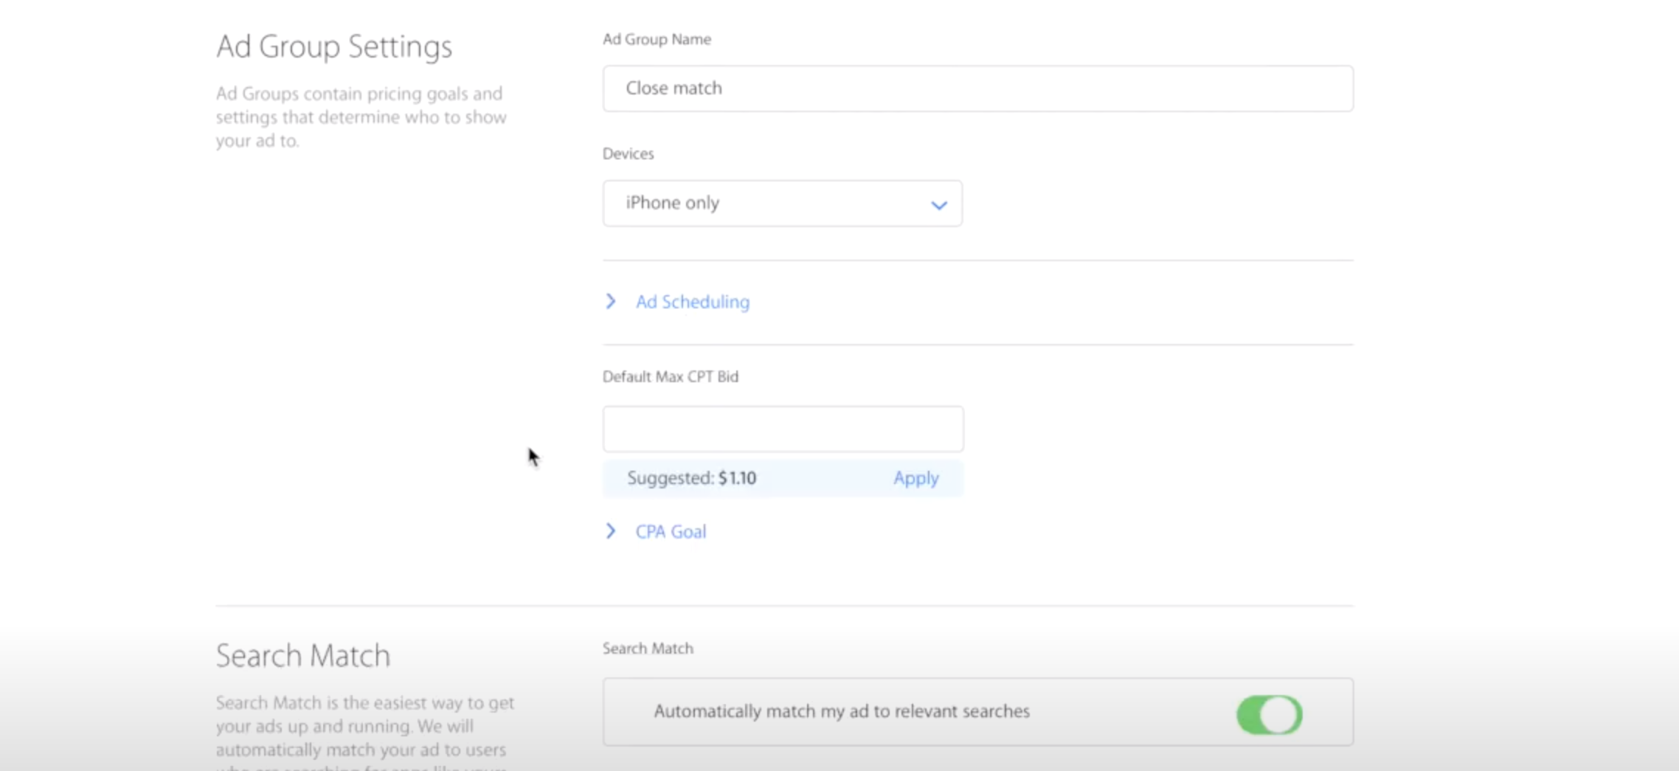The height and width of the screenshot is (771, 1679).
Task: Click the CPA Goal disclosure arrow icon
Action: tap(611, 531)
